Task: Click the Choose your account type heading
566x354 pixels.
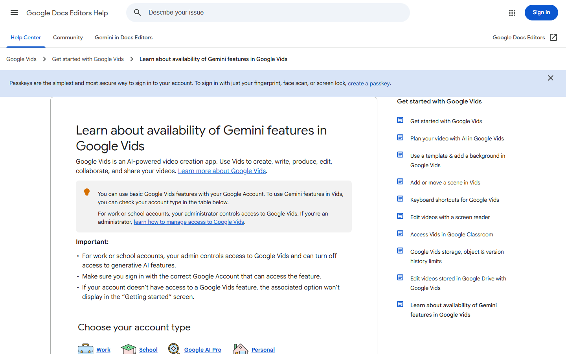Action: (134, 327)
